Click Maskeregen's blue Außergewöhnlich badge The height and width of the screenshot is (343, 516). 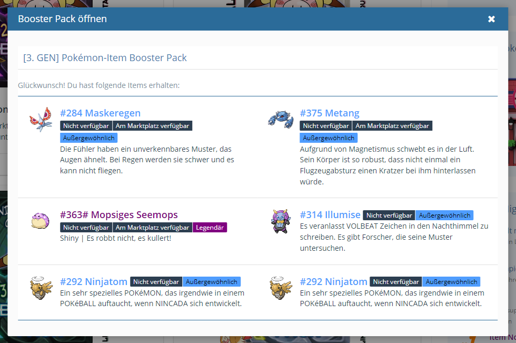88,138
